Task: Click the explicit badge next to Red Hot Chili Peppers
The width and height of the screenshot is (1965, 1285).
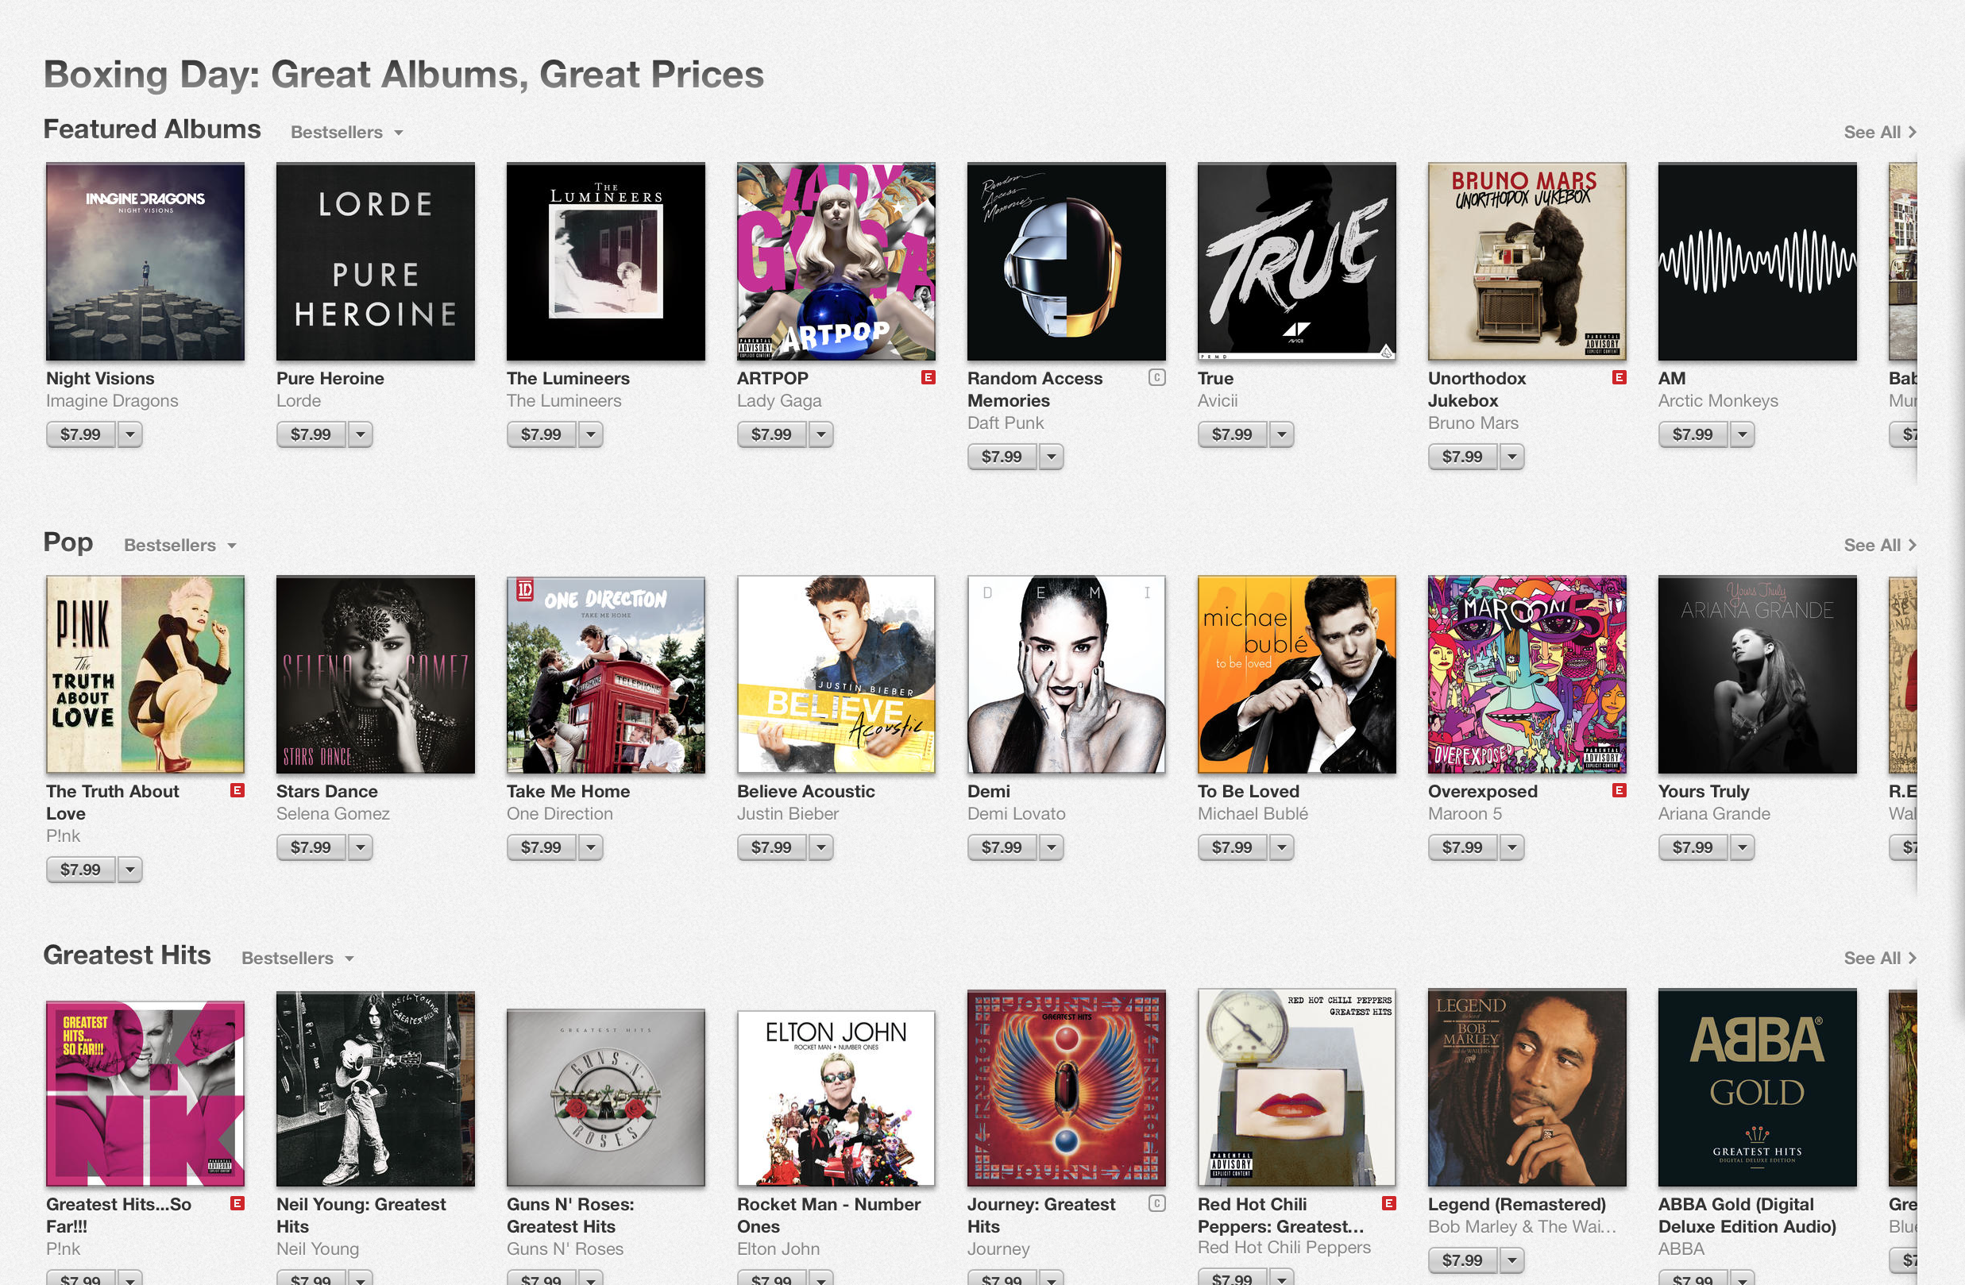Action: pos(1388,1203)
